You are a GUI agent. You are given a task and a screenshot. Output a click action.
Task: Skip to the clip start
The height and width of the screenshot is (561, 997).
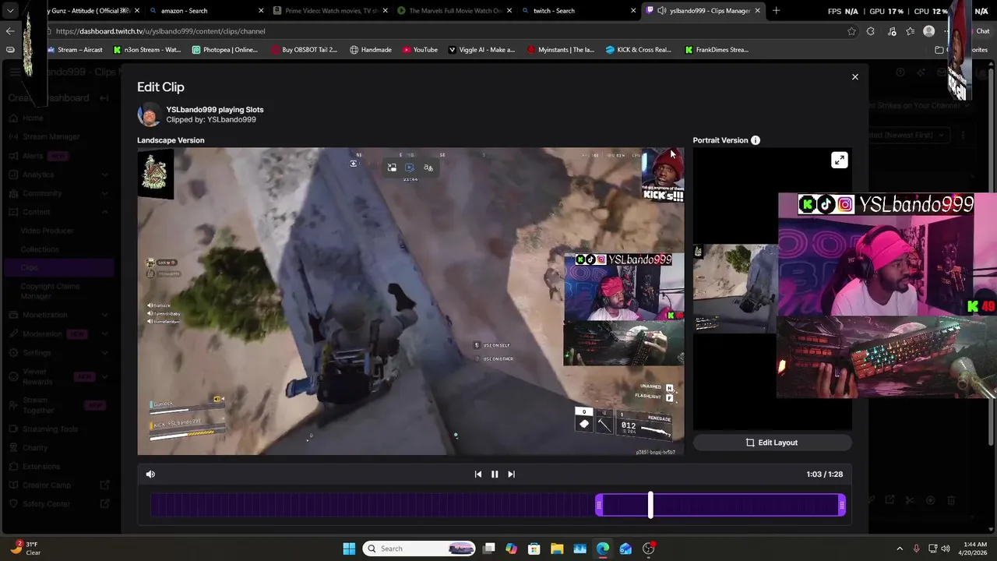(x=478, y=474)
